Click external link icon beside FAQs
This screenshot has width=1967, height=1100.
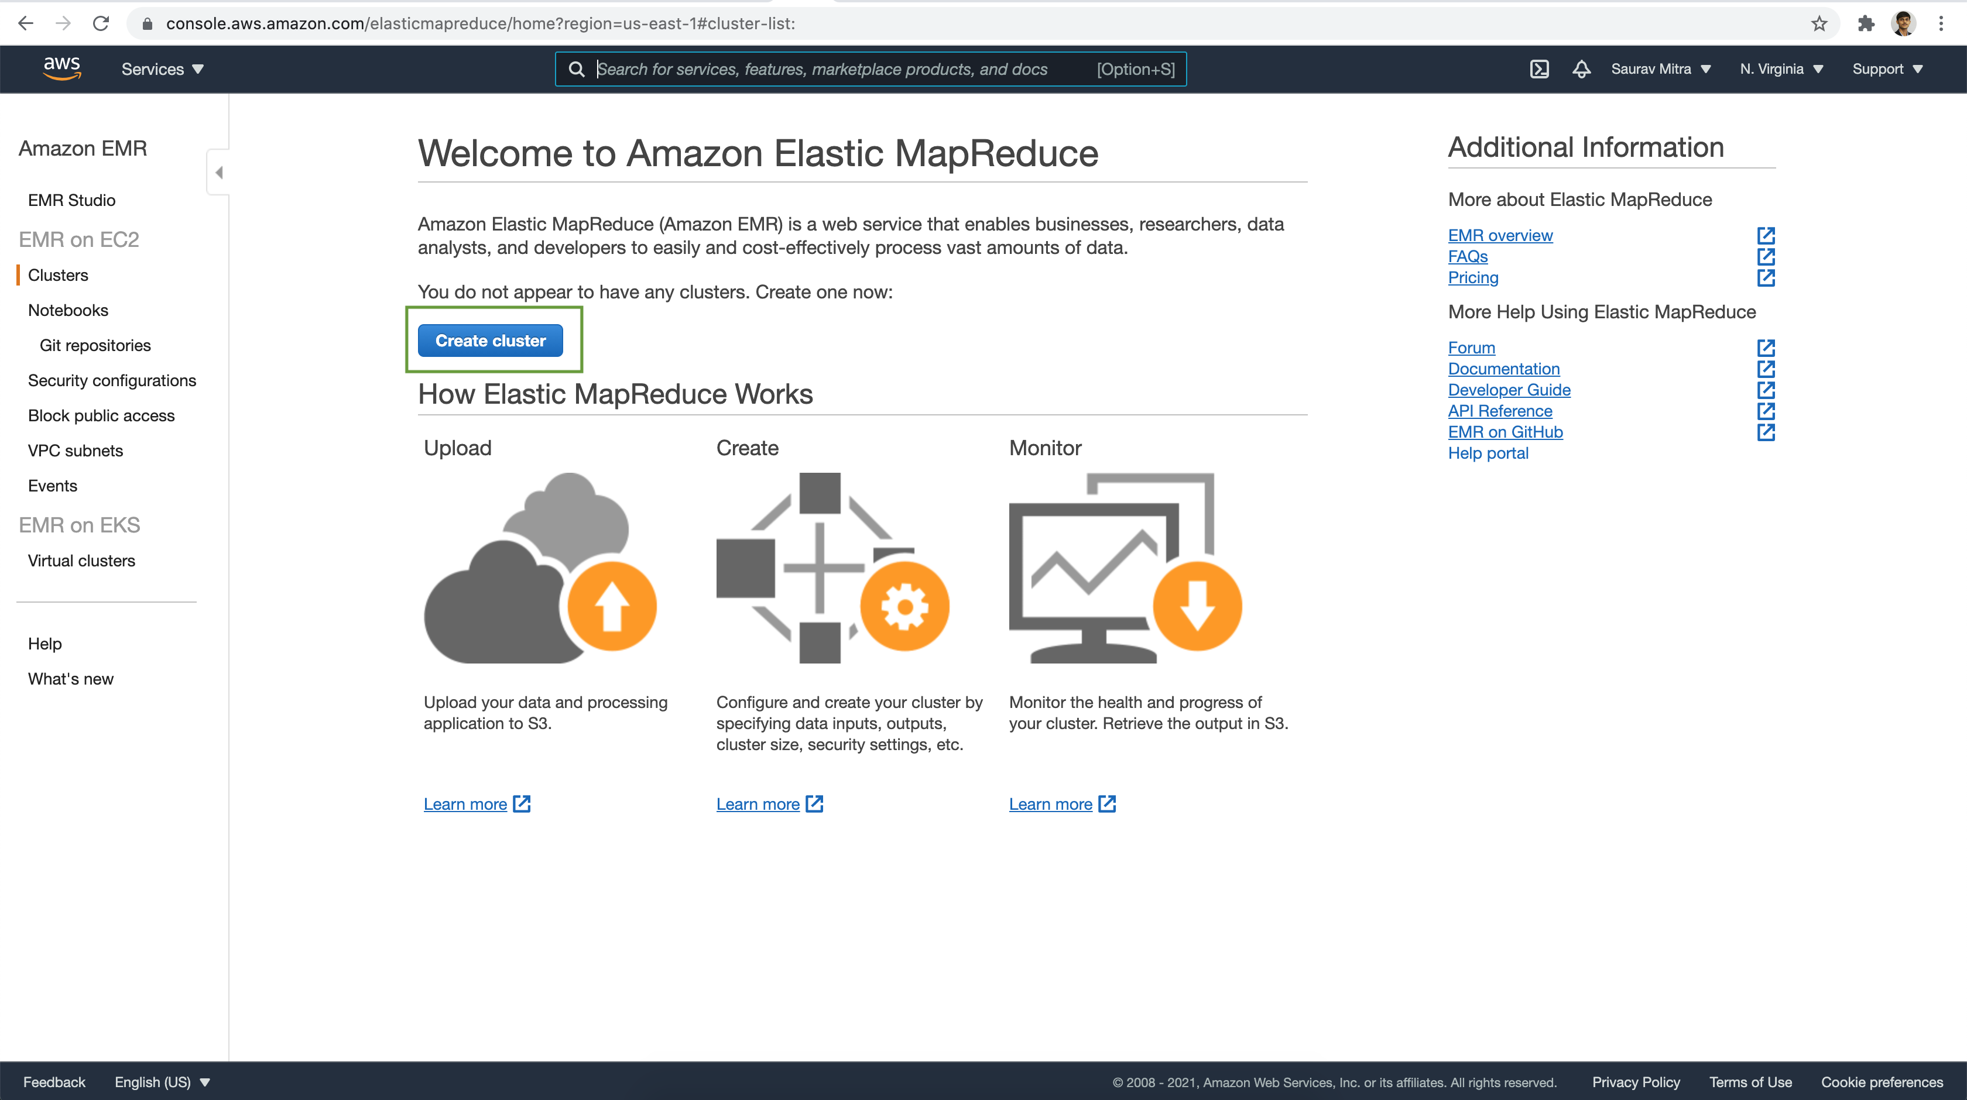[1766, 256]
